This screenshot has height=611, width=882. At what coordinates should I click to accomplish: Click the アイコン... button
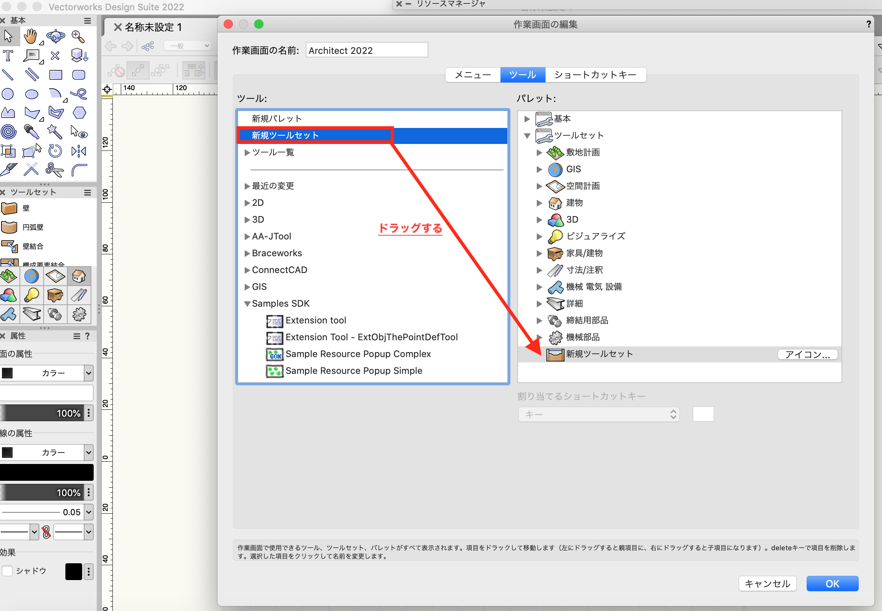click(807, 355)
